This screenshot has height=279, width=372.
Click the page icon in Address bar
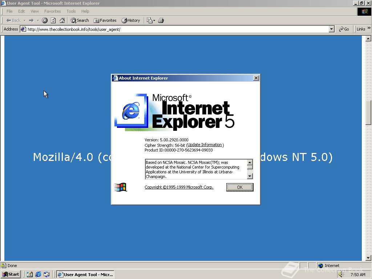coord(23,29)
